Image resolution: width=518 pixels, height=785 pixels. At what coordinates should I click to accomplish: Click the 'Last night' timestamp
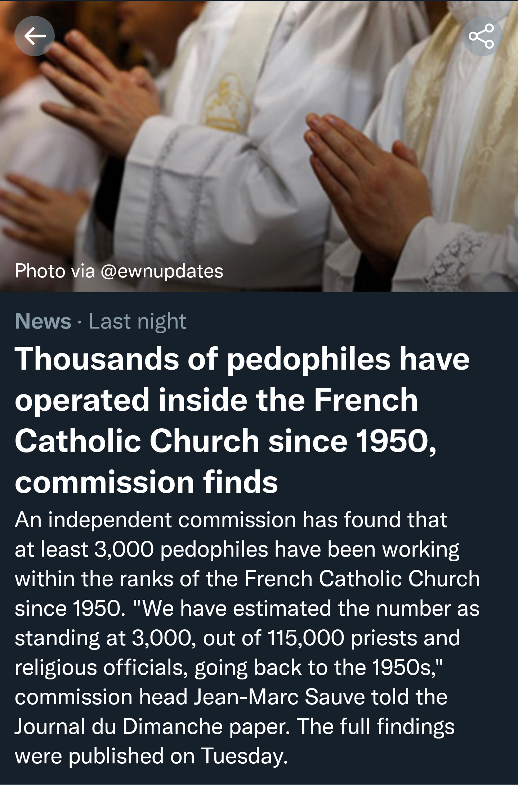pyautogui.click(x=137, y=321)
